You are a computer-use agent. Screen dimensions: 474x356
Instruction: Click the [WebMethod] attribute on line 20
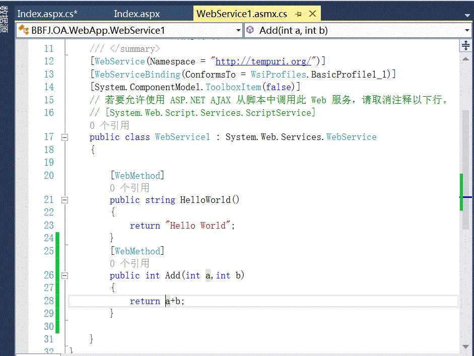pyautogui.click(x=137, y=175)
